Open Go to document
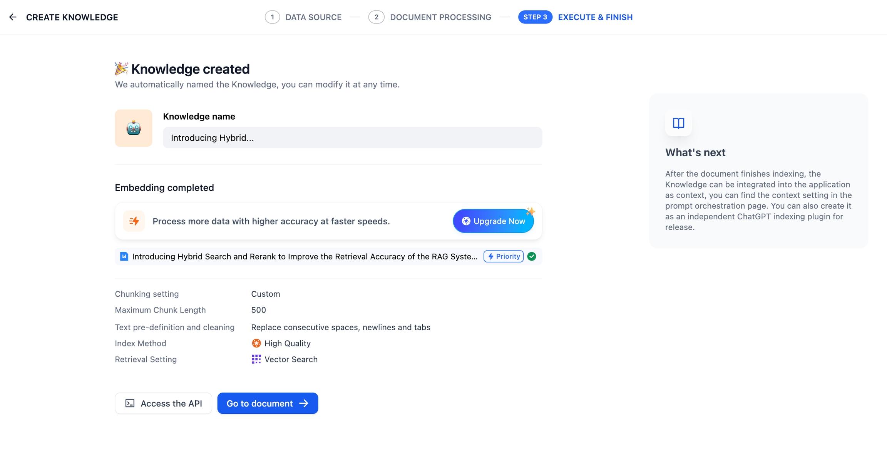 pyautogui.click(x=260, y=403)
